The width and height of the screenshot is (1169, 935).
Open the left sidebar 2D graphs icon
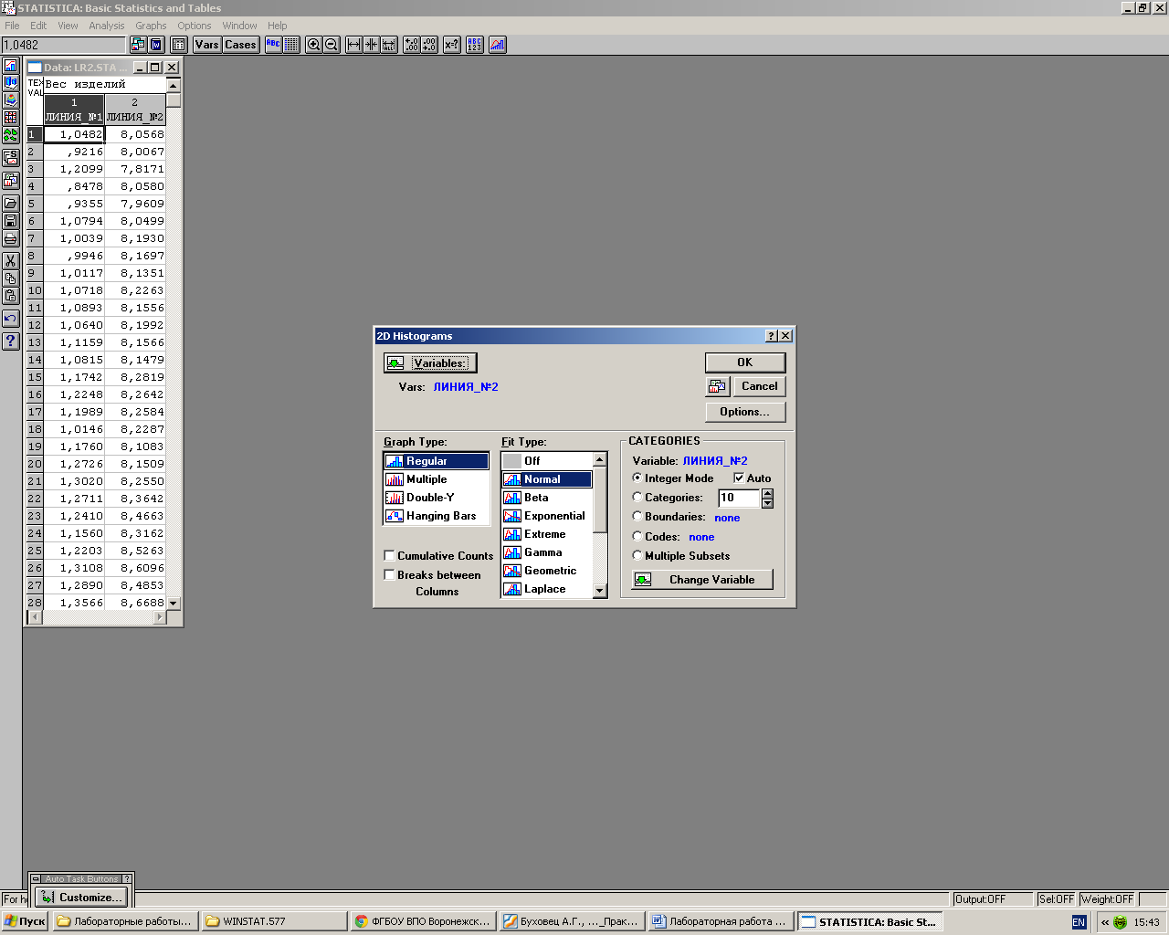point(11,66)
